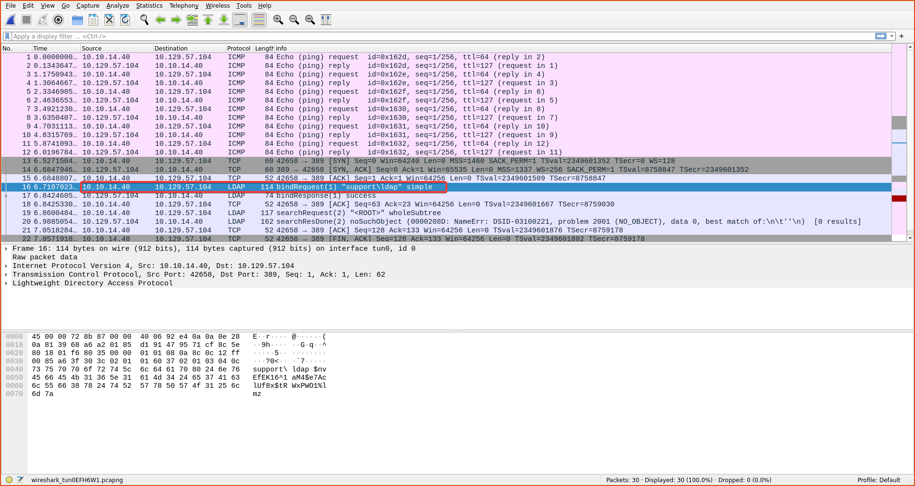Click the open capture file folder icon

tap(77, 20)
